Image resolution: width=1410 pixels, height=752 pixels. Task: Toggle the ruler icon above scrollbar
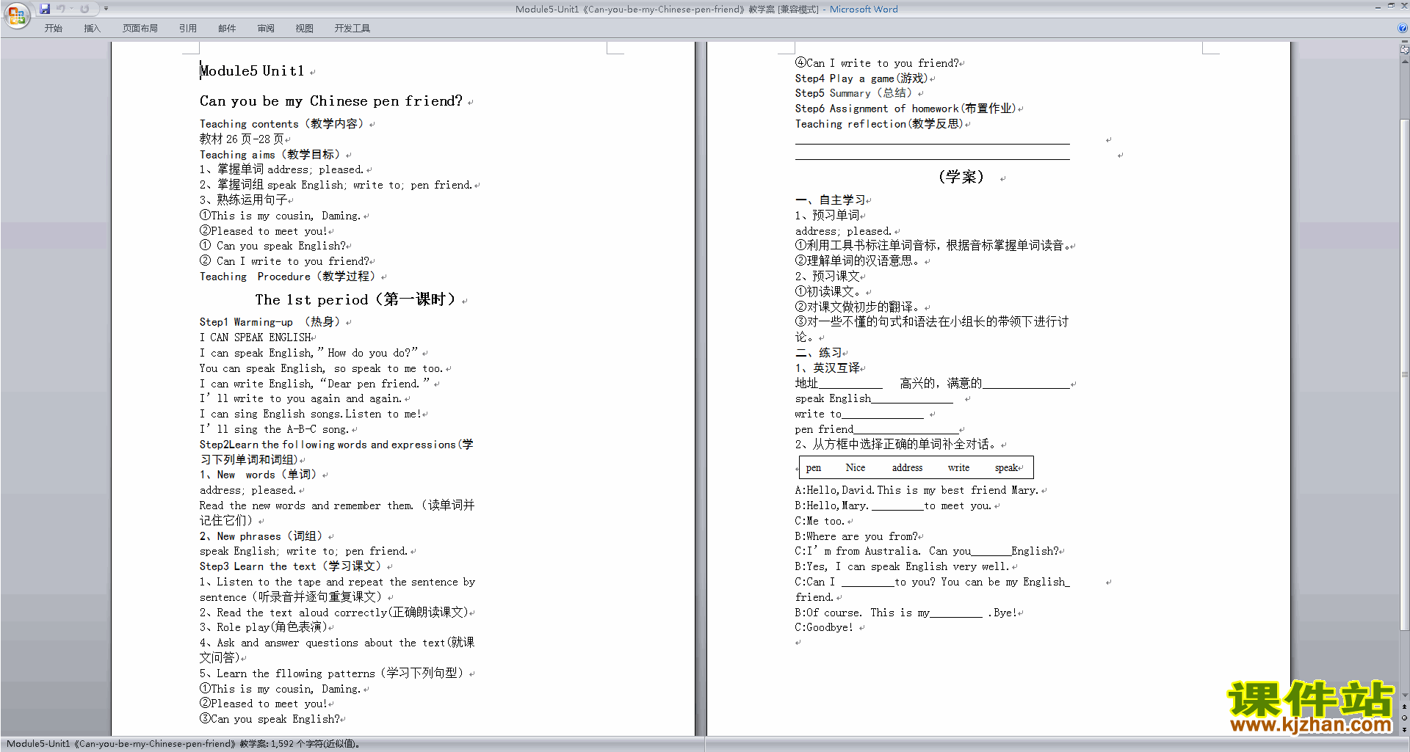click(1404, 51)
